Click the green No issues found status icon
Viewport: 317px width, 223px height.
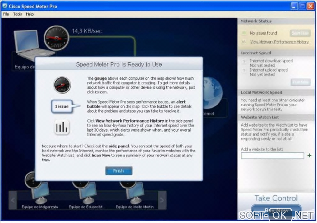[244, 33]
